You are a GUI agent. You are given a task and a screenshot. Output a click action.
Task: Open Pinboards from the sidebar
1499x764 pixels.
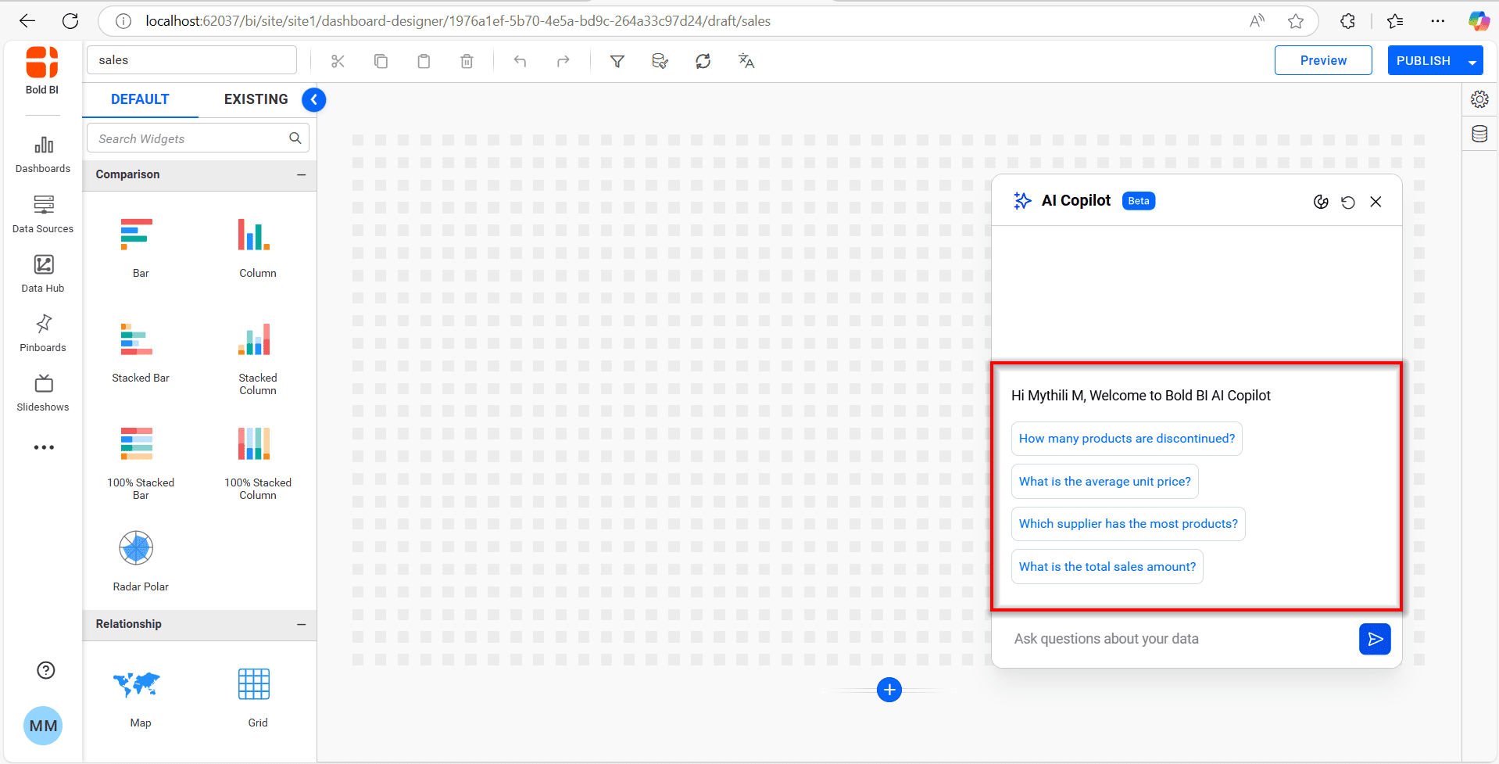tap(43, 333)
